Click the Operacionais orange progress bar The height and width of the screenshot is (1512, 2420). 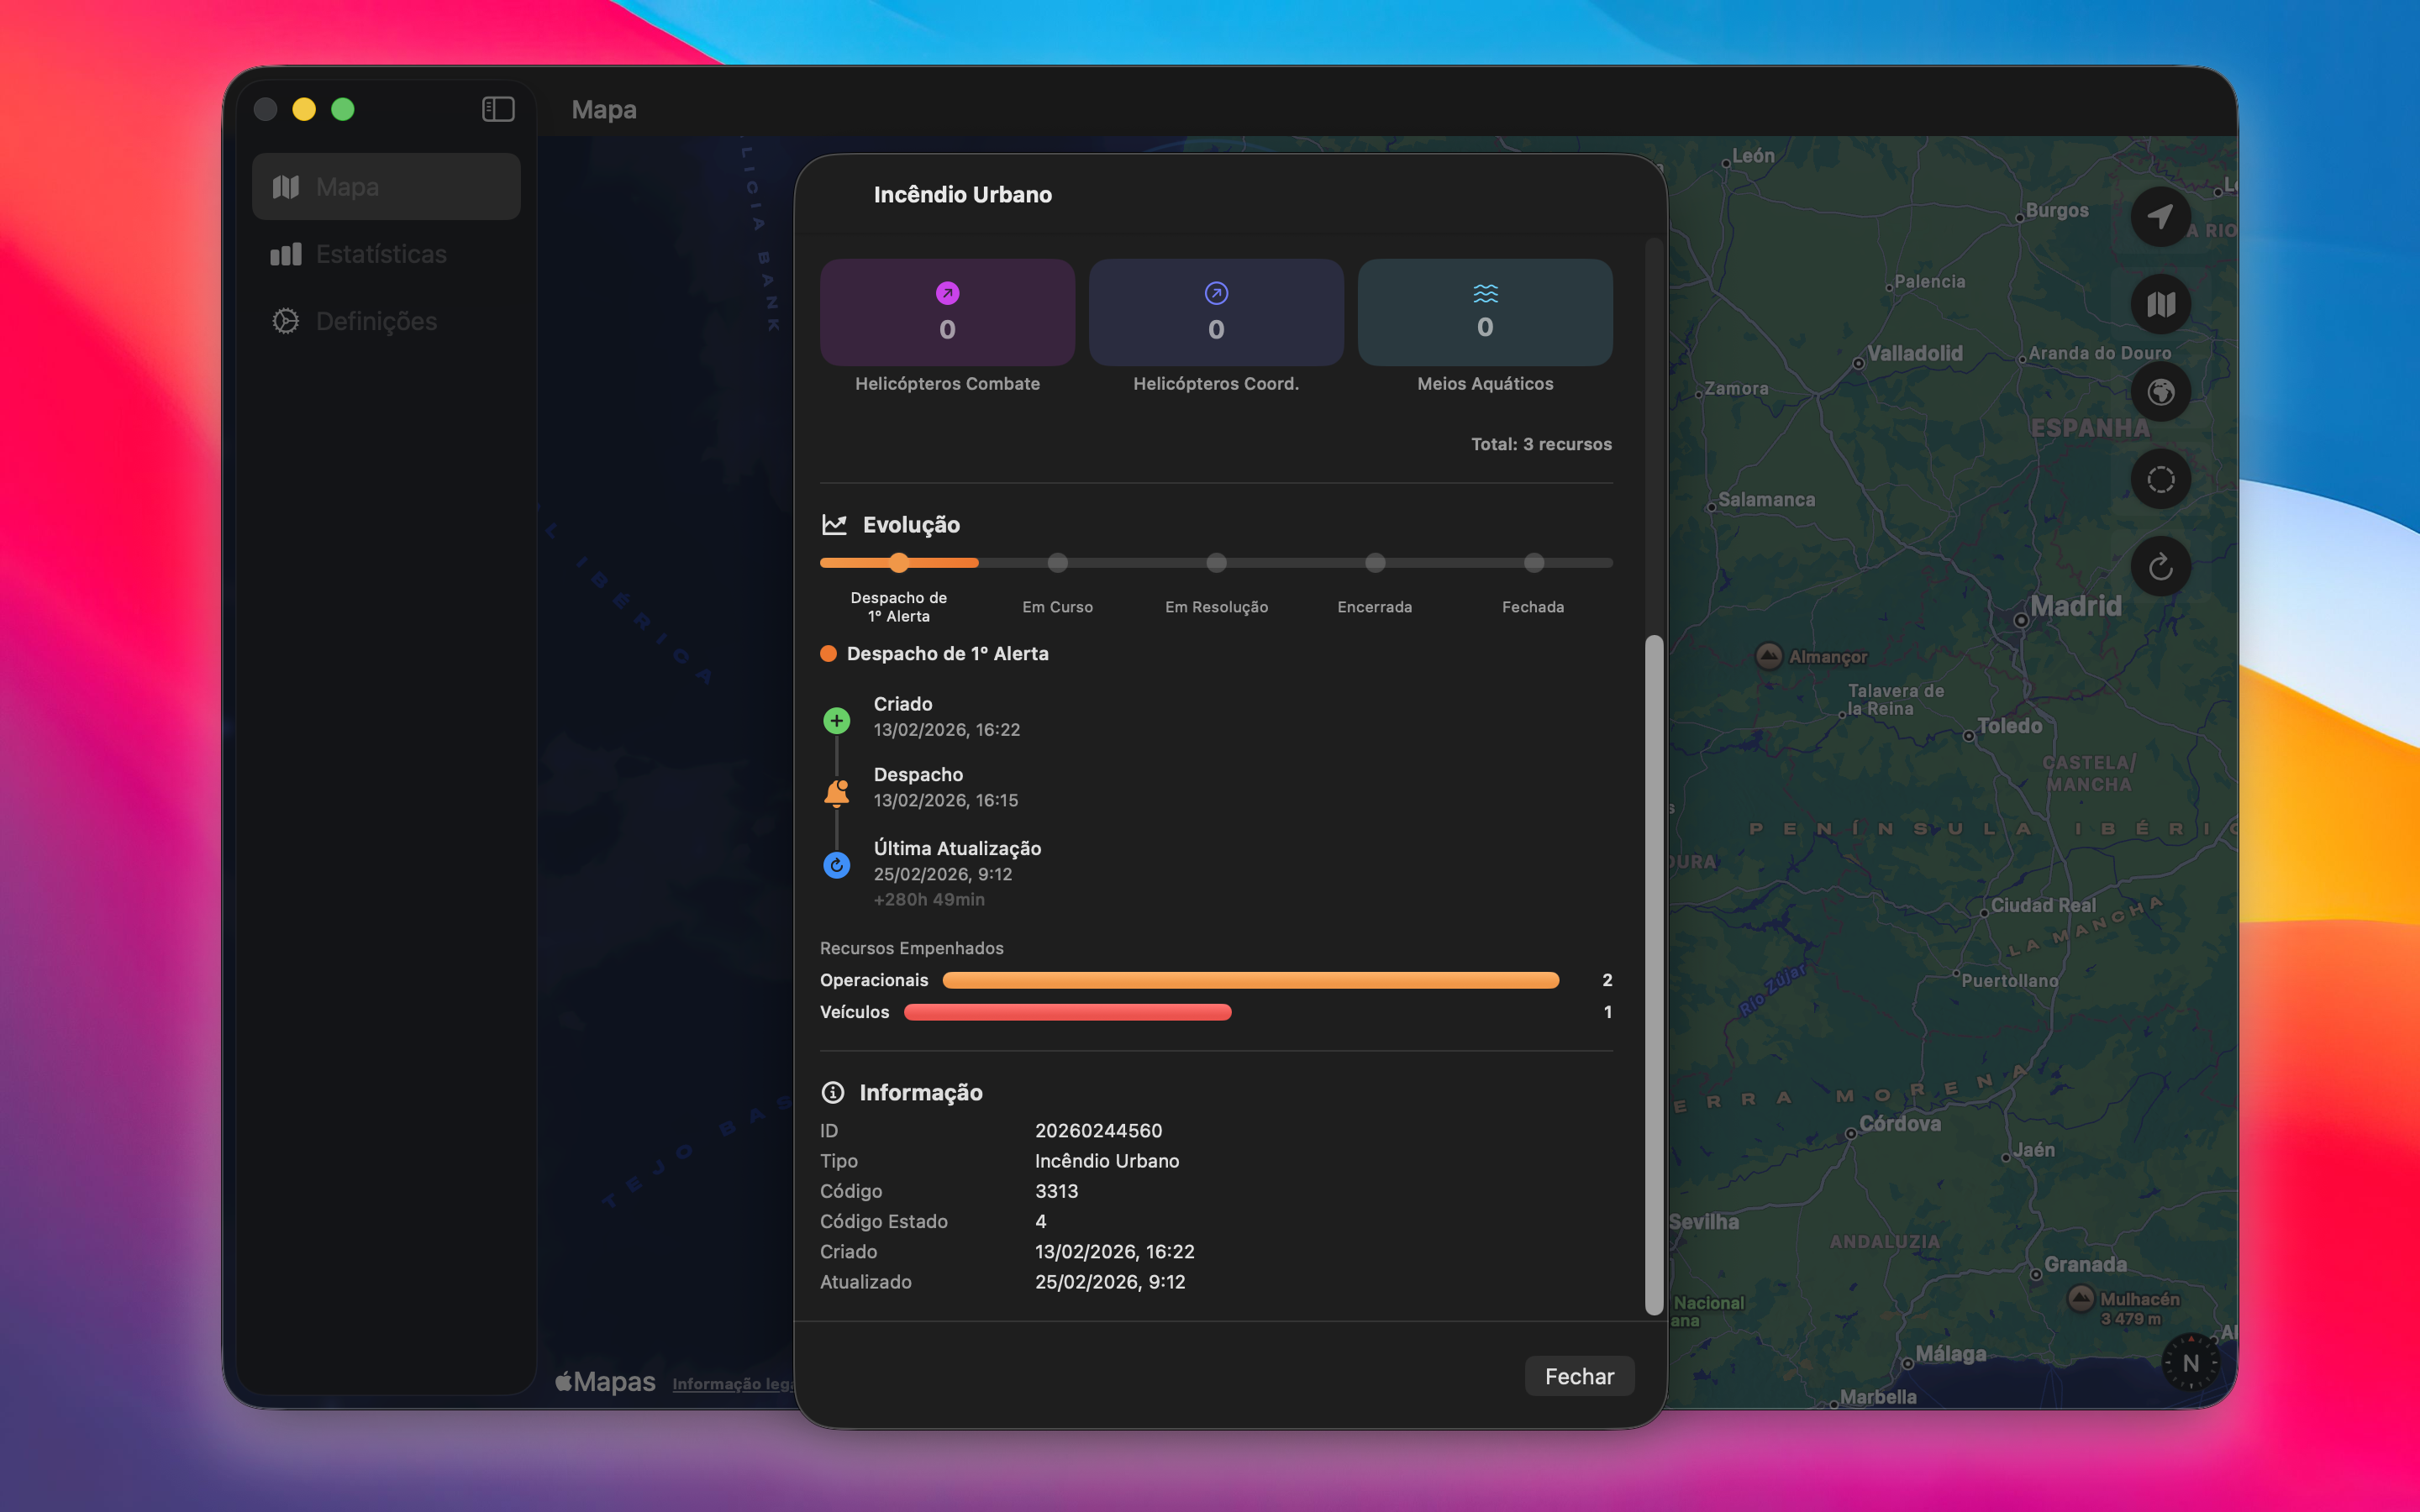coord(1250,980)
